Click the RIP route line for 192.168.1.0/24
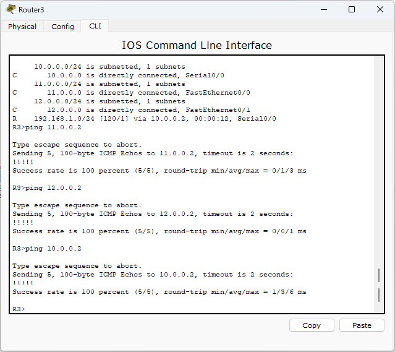Viewport: 395px width, 352px height. pyautogui.click(x=145, y=119)
